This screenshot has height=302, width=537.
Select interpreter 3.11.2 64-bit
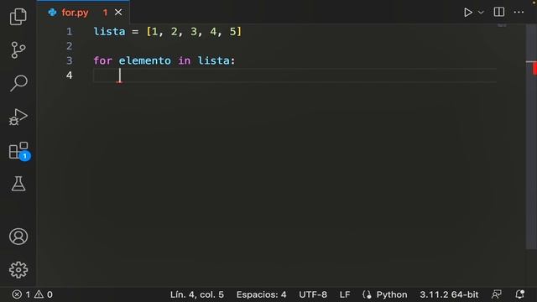pyautogui.click(x=449, y=294)
